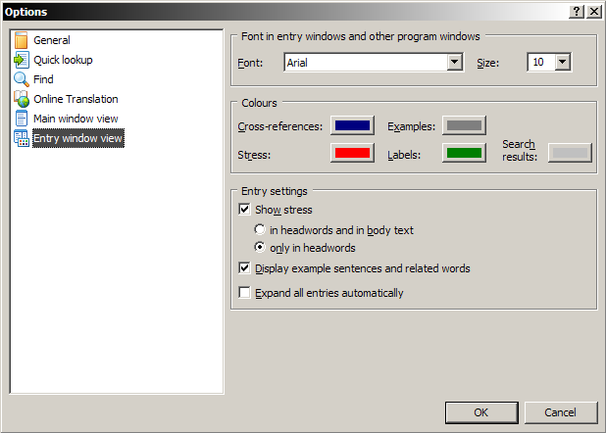Expand the font Size dropdown
This screenshot has width=606, height=433.
(x=562, y=63)
